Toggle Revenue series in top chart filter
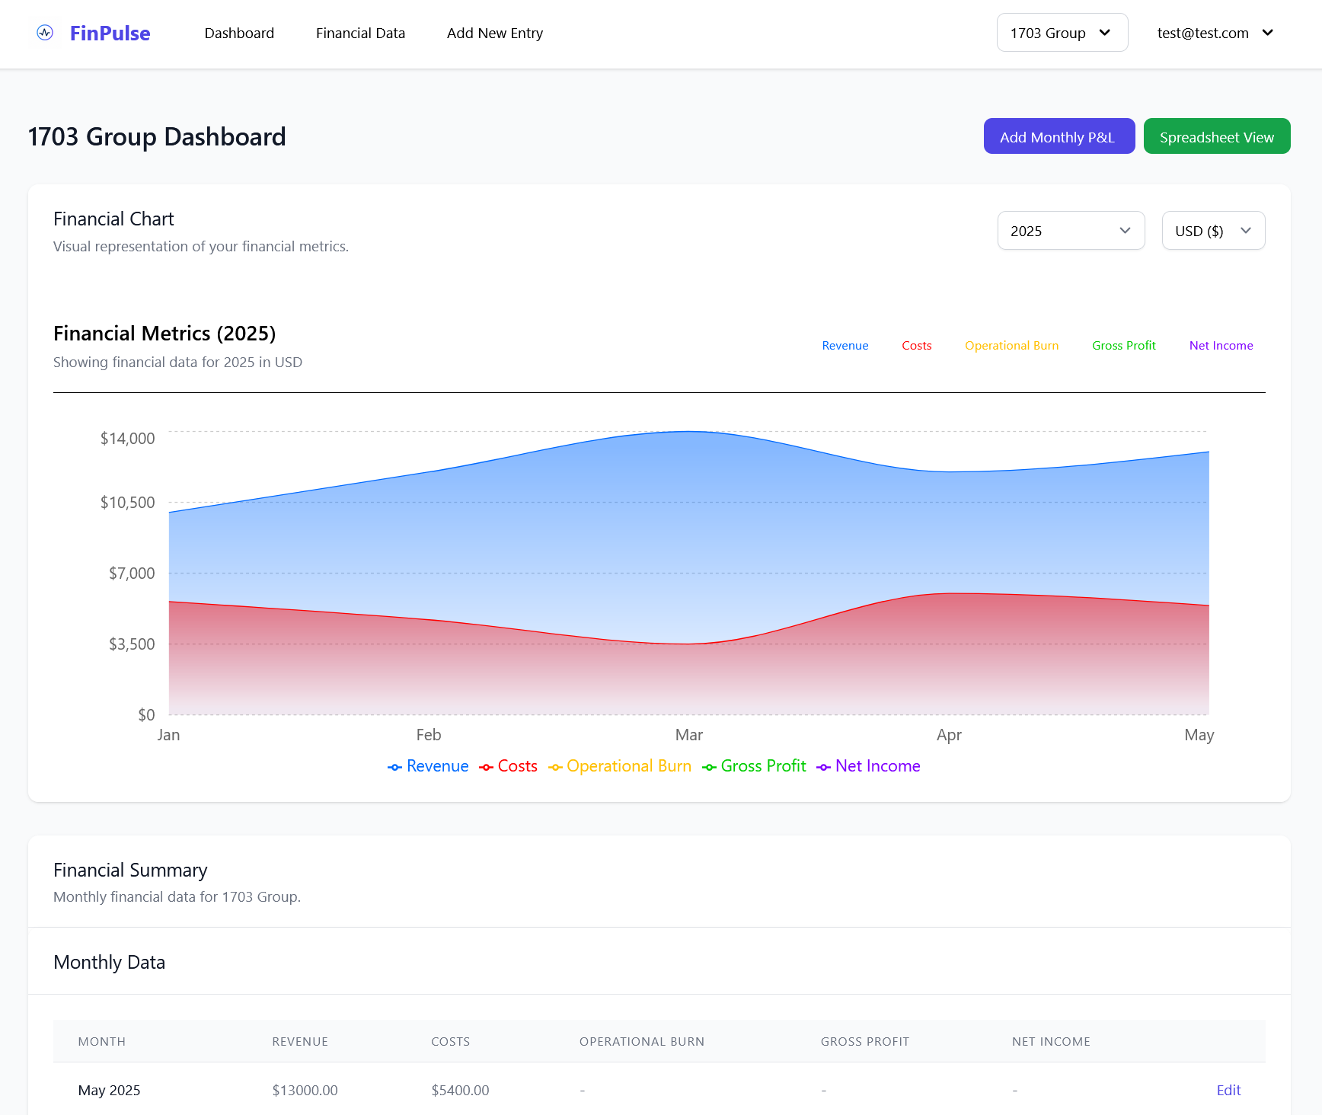This screenshot has width=1322, height=1115. coord(845,346)
